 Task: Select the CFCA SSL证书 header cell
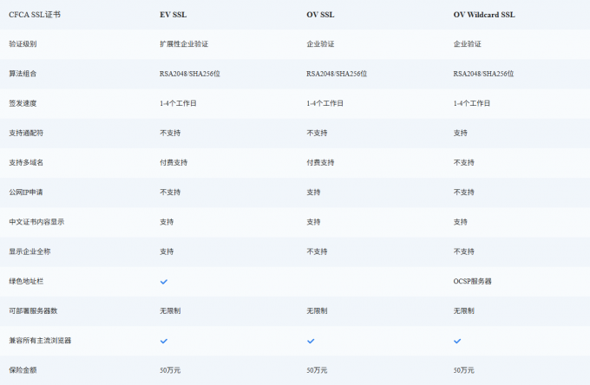pos(35,15)
